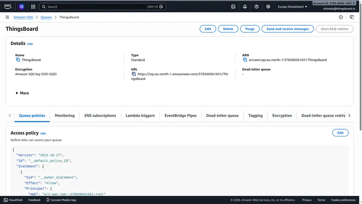The image size is (362, 204).
Task: Click the search magnifier icon
Action: click(x=44, y=7)
